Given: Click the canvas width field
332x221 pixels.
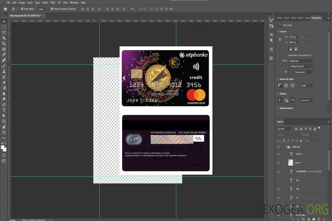Looking at the screenshot, I should tap(293, 37).
